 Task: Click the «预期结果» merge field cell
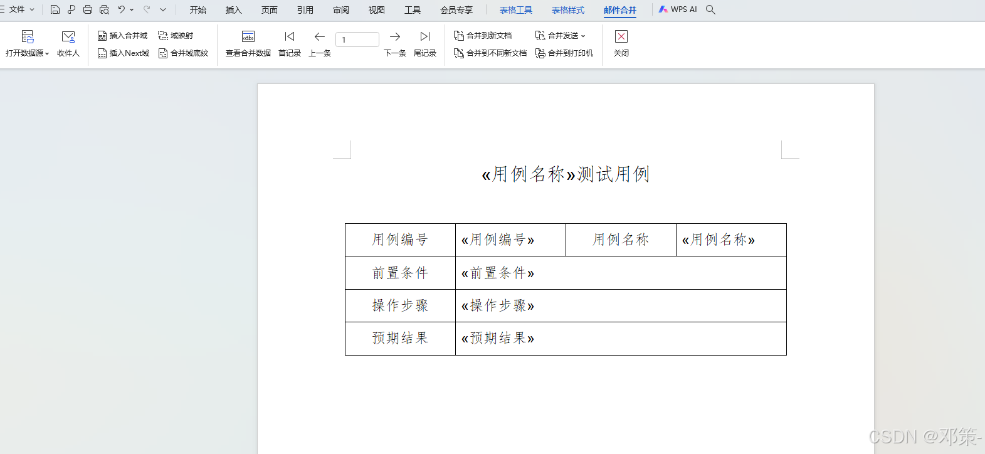pos(621,338)
